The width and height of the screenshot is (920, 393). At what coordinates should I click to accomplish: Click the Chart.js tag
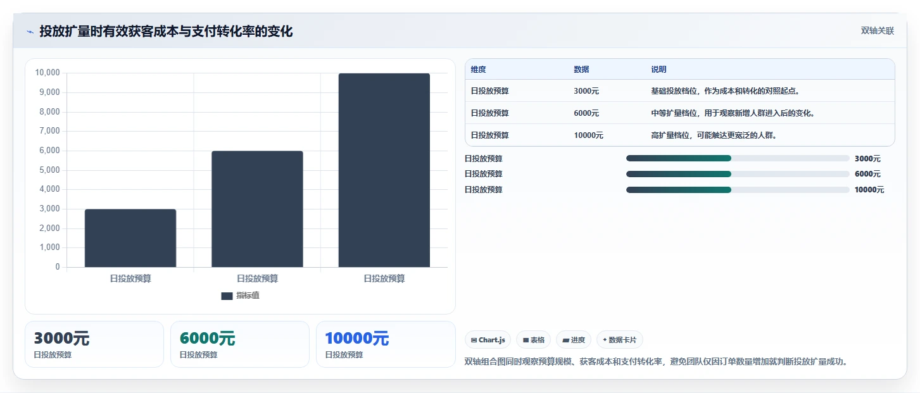(x=488, y=340)
